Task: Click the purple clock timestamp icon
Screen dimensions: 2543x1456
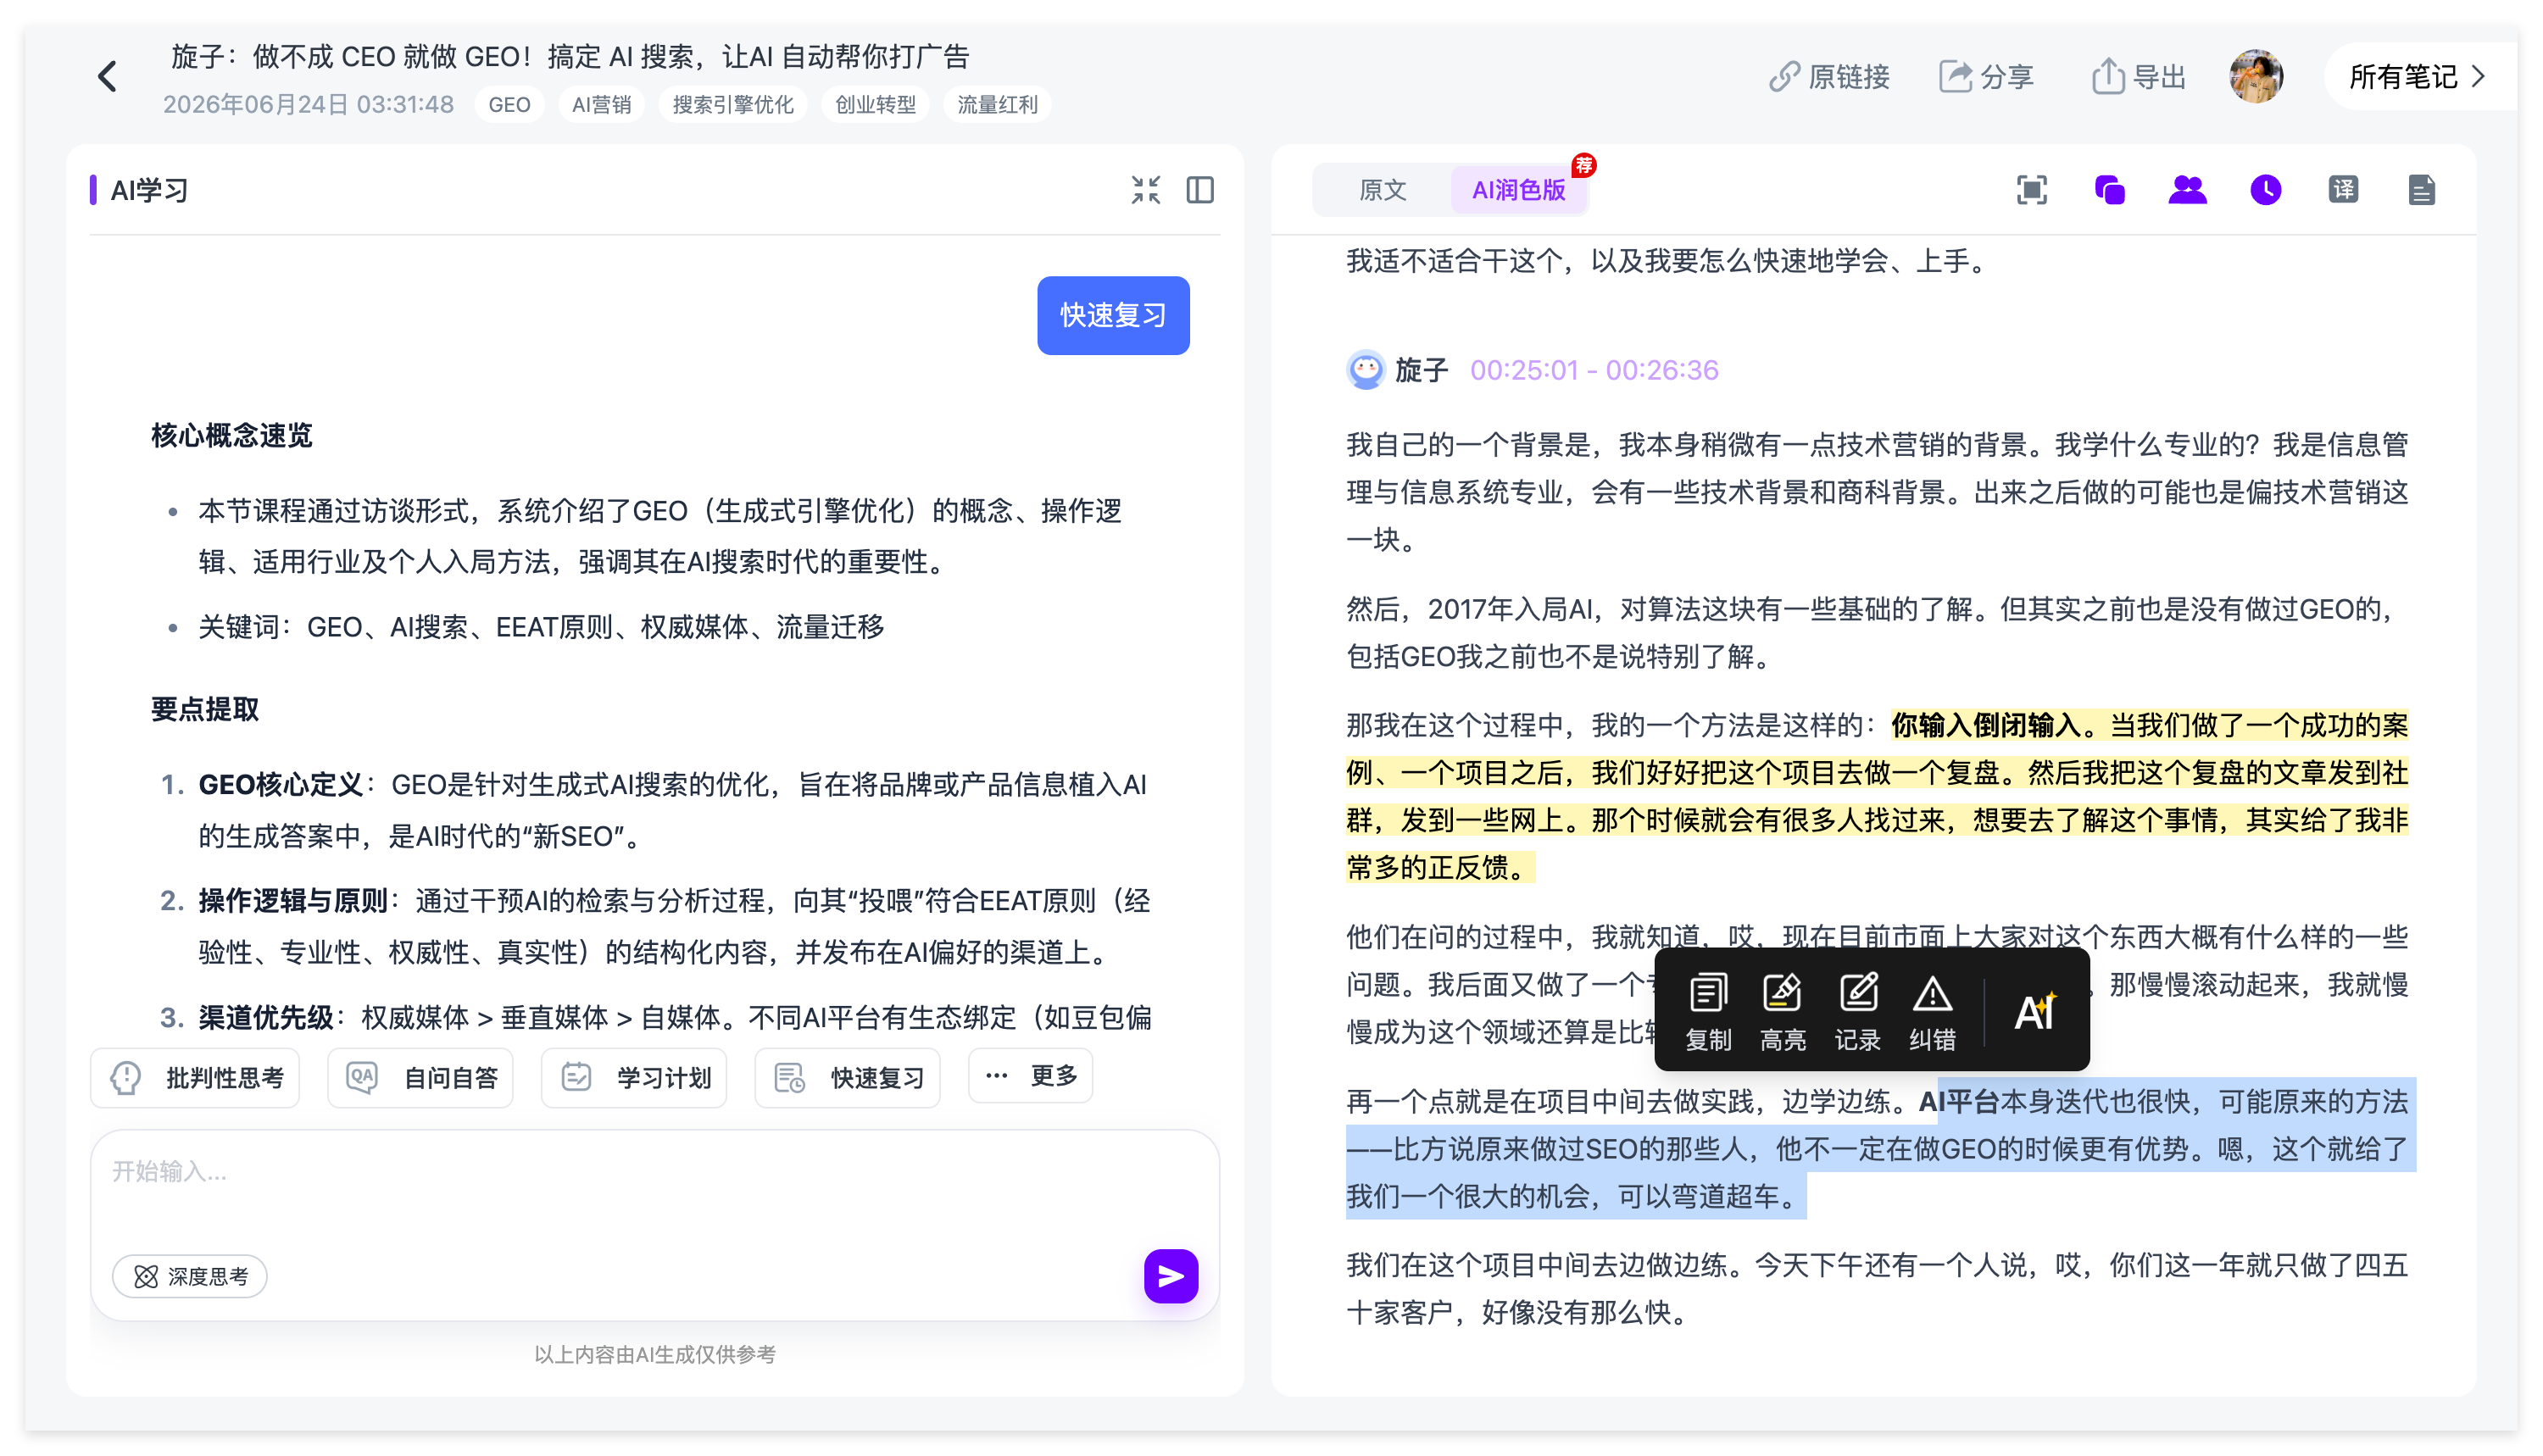Action: point(2265,190)
